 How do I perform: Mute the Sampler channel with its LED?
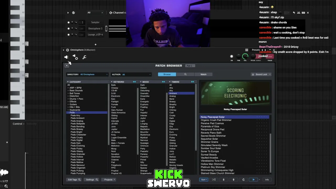point(69,22)
